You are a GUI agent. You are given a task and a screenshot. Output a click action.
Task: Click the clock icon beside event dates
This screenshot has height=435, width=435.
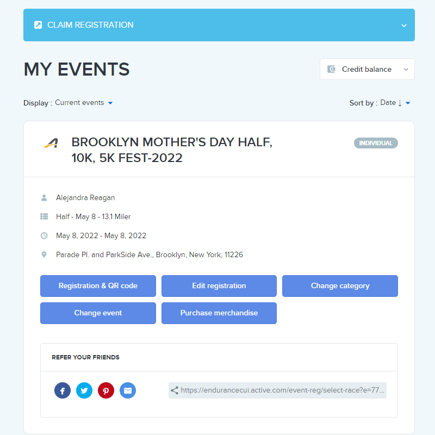click(44, 235)
